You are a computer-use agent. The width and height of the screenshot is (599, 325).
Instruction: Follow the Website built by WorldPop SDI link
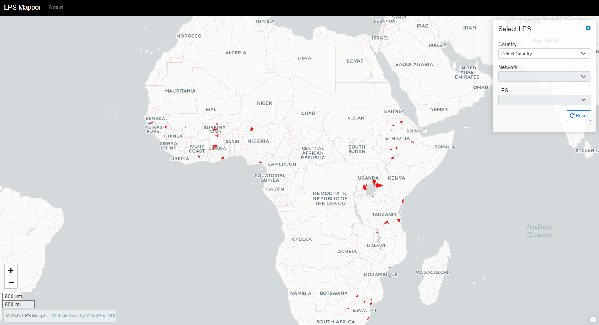pyautogui.click(x=83, y=316)
